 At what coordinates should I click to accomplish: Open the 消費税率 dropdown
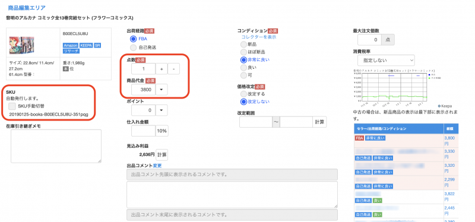point(386,61)
